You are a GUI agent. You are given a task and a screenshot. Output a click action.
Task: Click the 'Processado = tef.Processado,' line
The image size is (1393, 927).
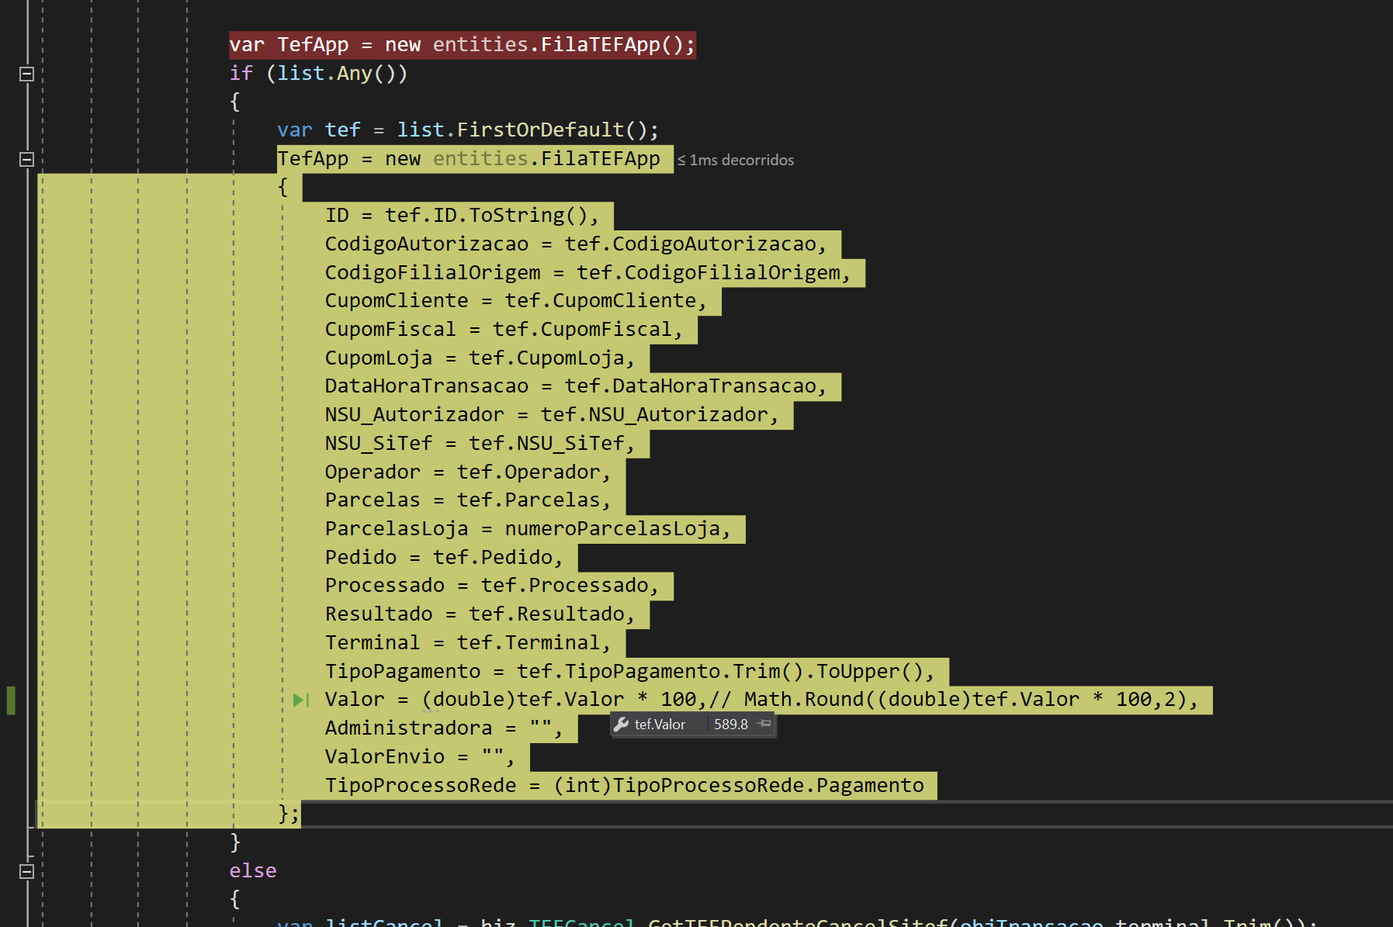click(x=492, y=586)
